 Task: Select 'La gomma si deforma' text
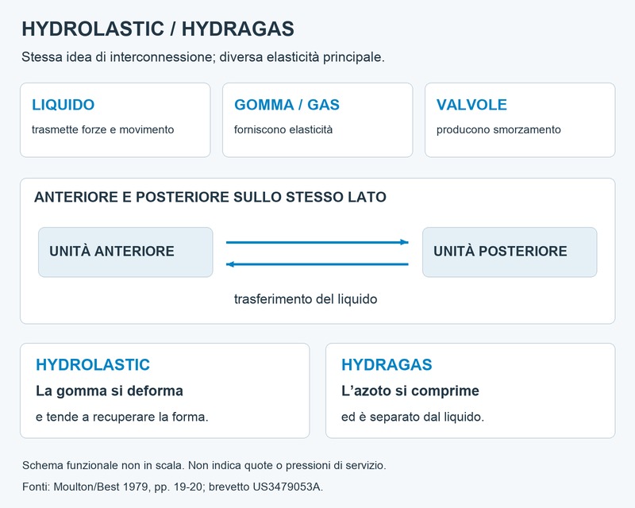pyautogui.click(x=110, y=391)
